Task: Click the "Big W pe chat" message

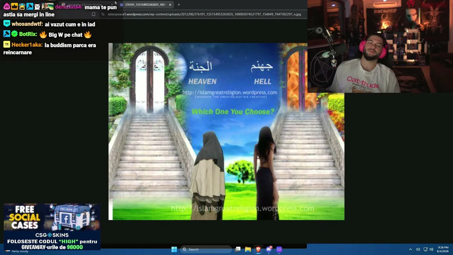Action: click(65, 35)
